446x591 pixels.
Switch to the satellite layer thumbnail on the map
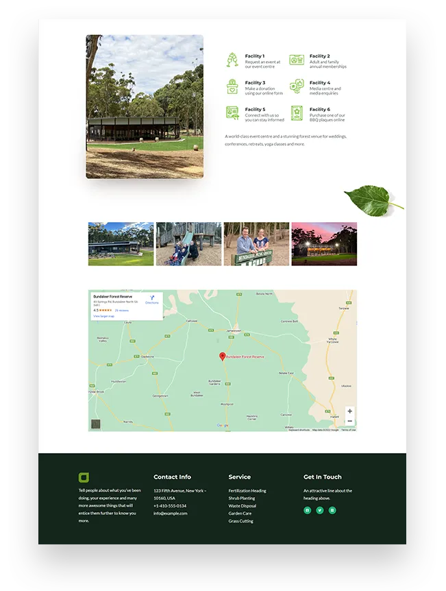[x=96, y=424]
